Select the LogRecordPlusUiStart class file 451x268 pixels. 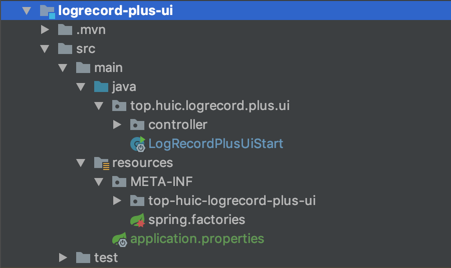tap(215, 144)
